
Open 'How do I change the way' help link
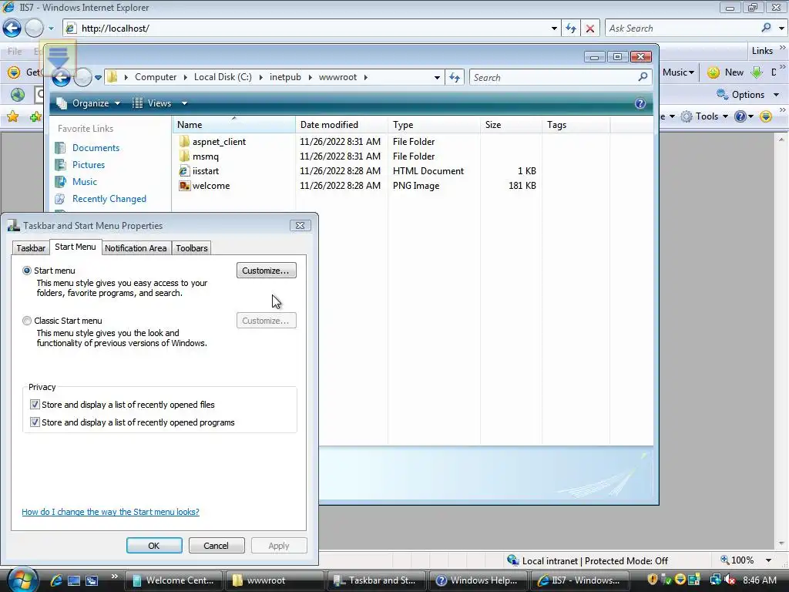[110, 512]
